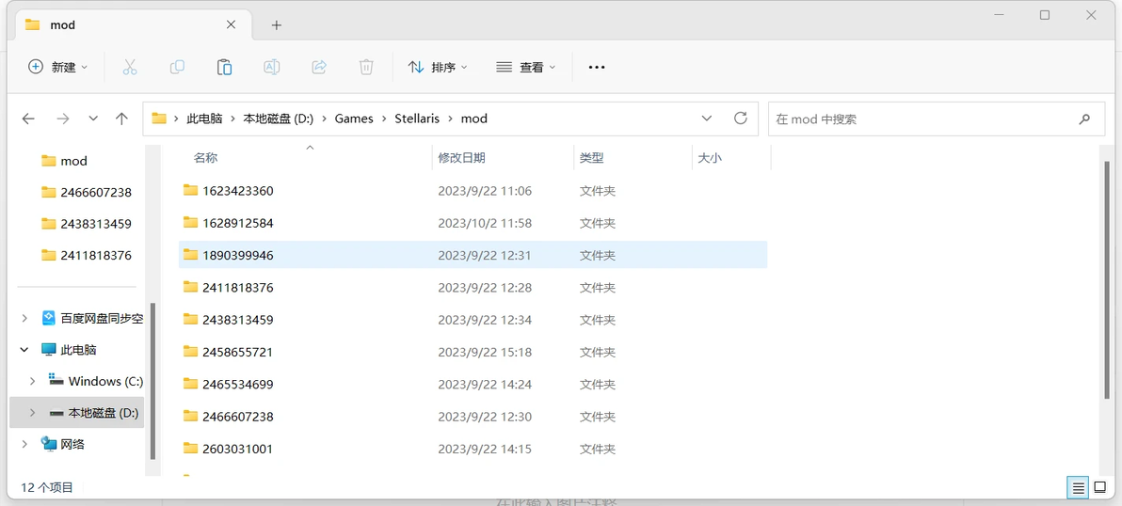Click mod in address breadcrumb

coord(473,119)
